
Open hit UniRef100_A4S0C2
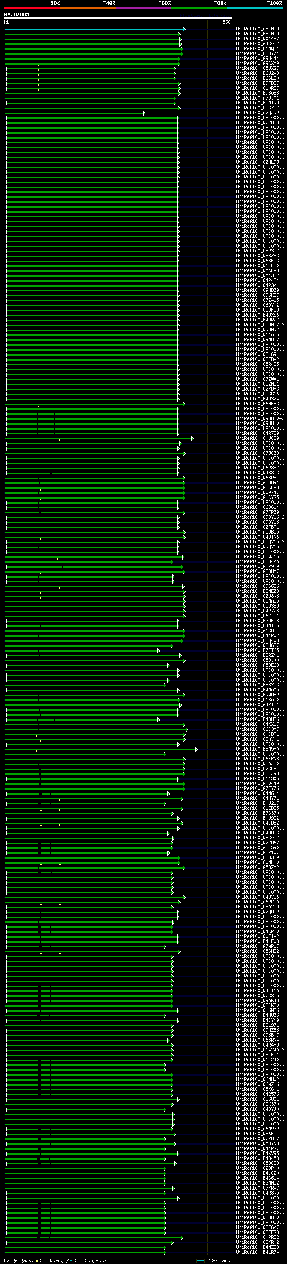(257, 43)
